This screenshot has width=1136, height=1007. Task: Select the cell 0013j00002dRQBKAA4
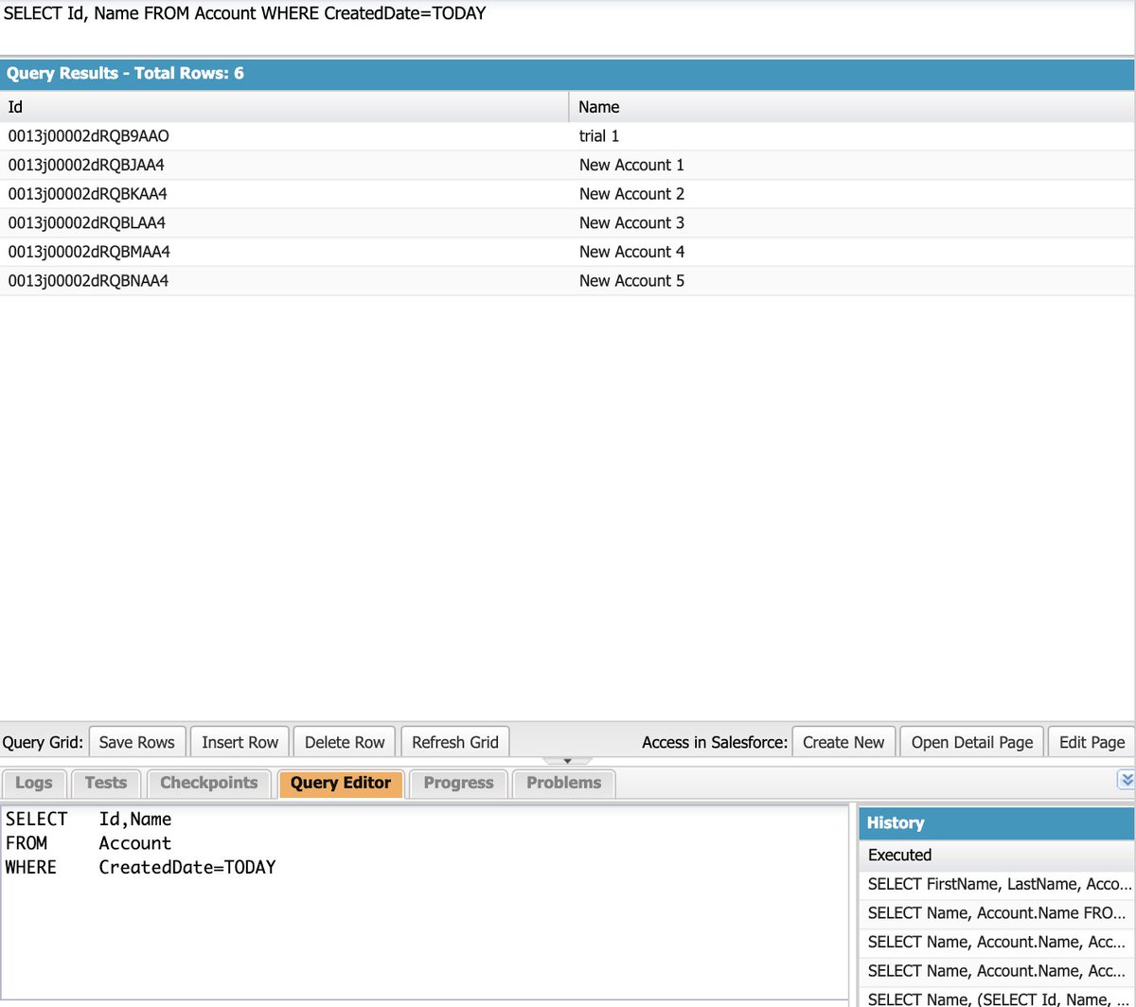(x=284, y=194)
